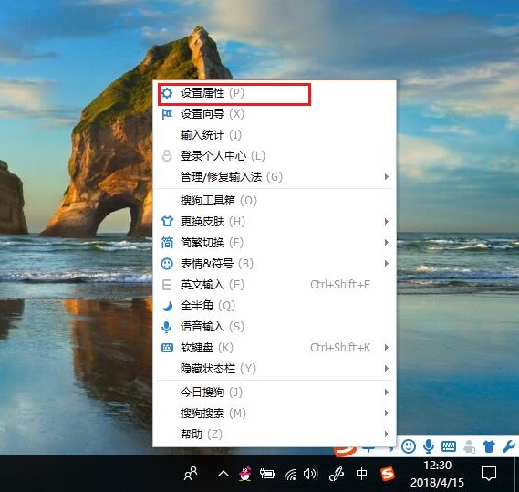Launch 设置向导 (X) setup wizard
This screenshot has width=519, height=492.
pos(275,114)
